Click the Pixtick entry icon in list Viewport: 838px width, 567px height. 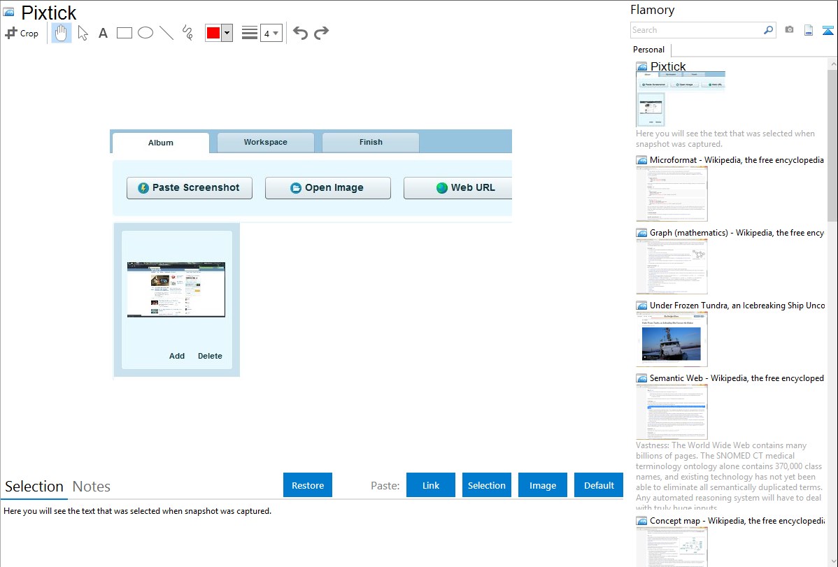pos(641,67)
